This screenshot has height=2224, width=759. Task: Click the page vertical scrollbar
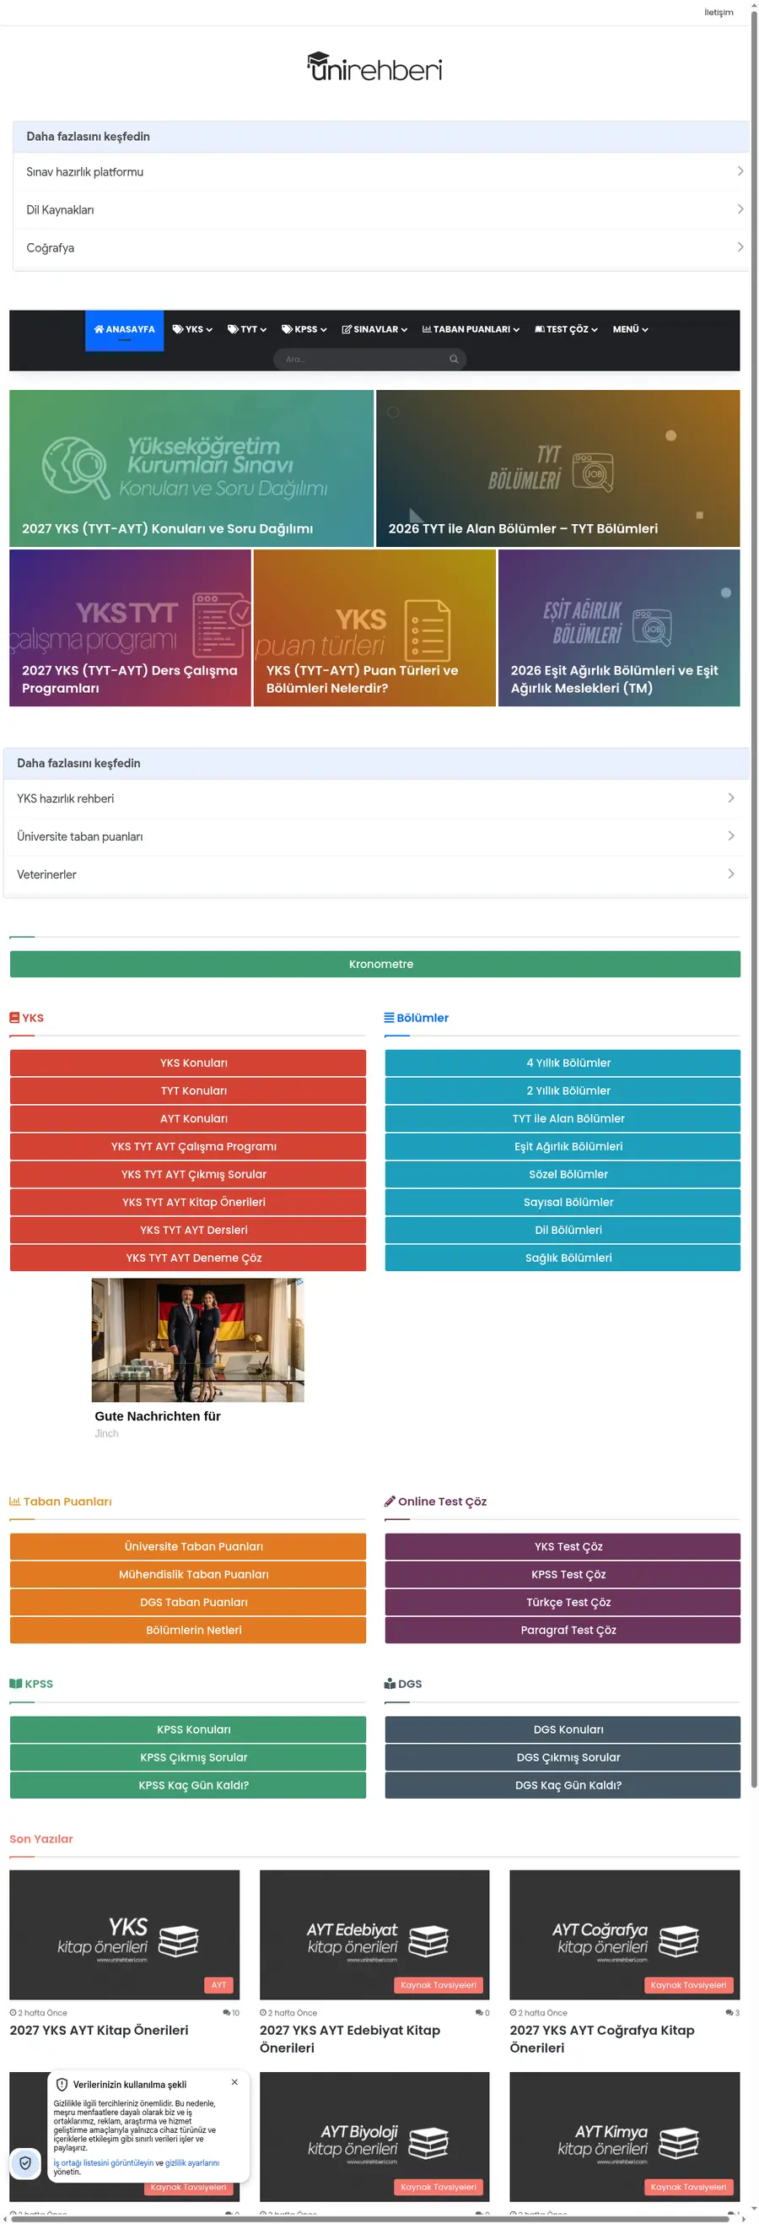754,898
